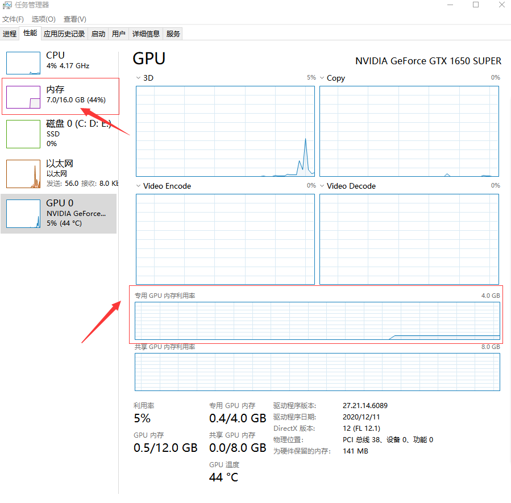
Task: Maximize the Task Manager window
Action: tap(476, 5)
